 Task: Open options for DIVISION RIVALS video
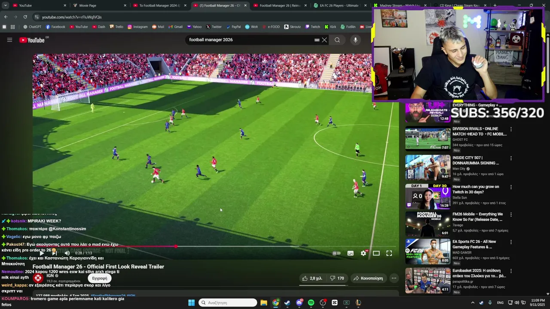click(x=511, y=129)
